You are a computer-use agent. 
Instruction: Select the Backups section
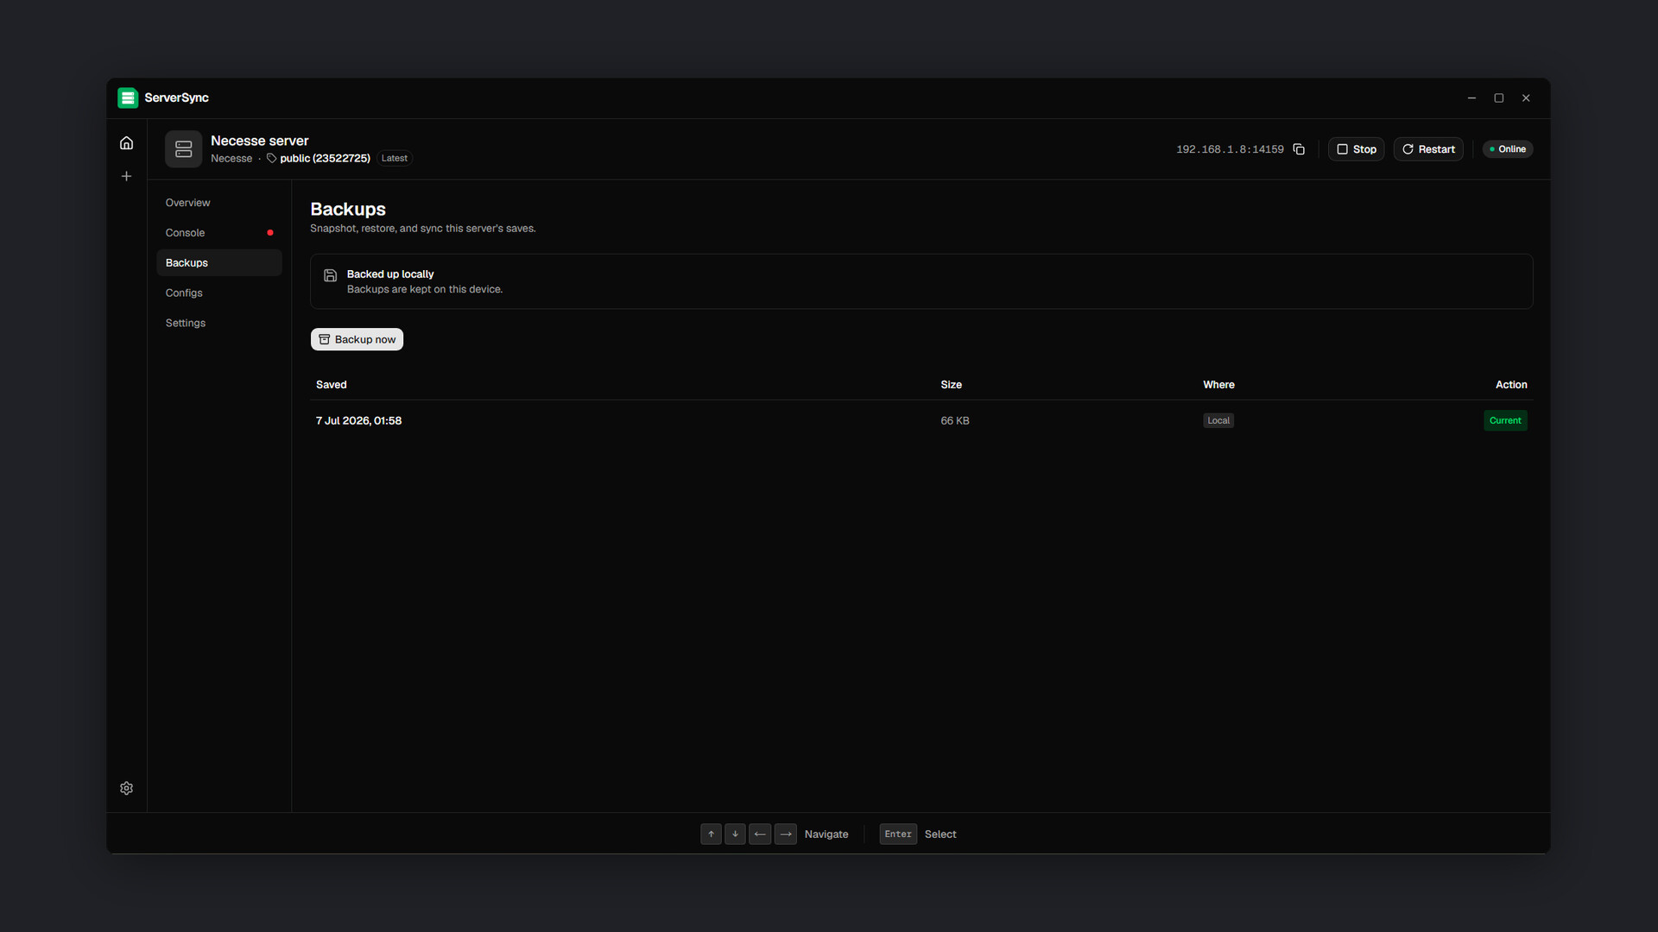218,263
